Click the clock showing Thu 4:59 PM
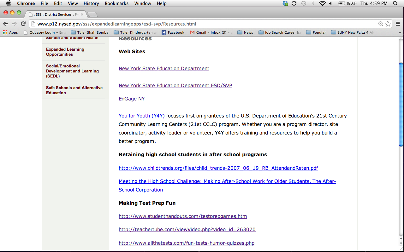The image size is (404, 252). (x=374, y=3)
